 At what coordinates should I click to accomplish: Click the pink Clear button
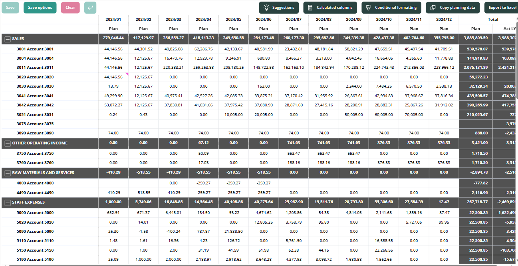[x=70, y=8]
